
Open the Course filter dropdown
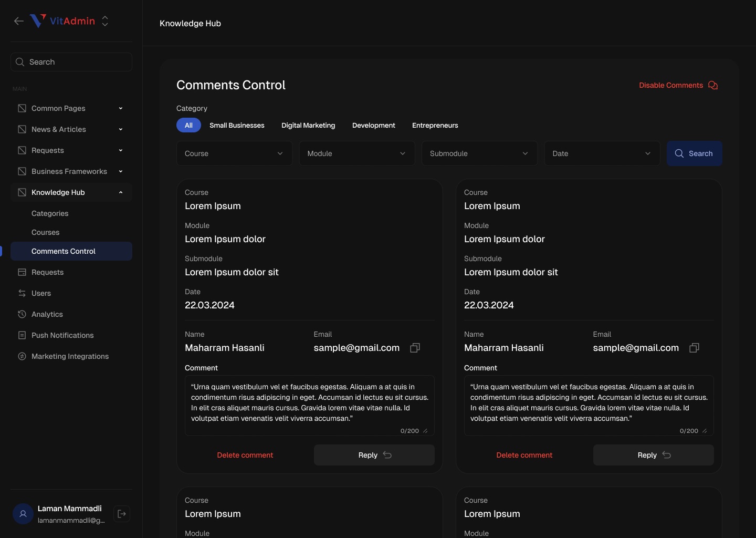(x=234, y=153)
